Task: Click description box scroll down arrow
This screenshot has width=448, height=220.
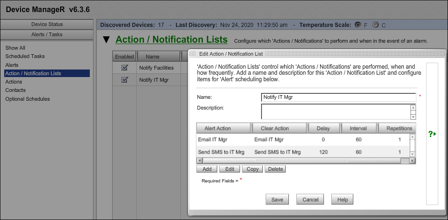Action: click(x=412, y=116)
